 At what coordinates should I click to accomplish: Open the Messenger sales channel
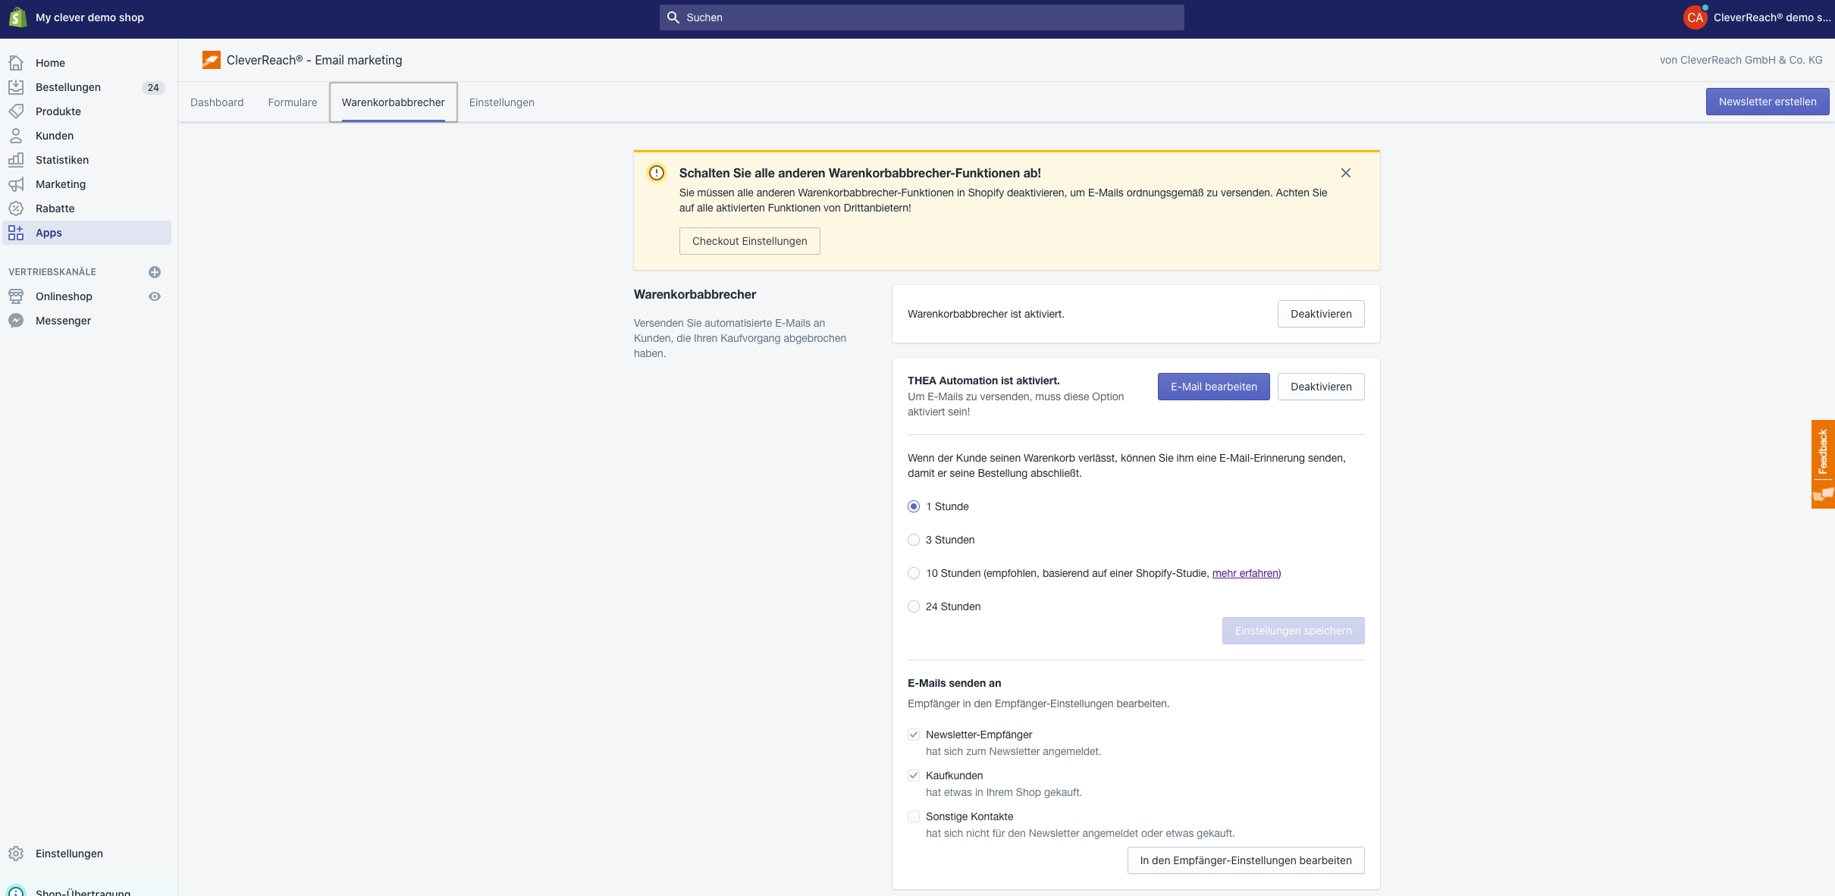click(63, 321)
